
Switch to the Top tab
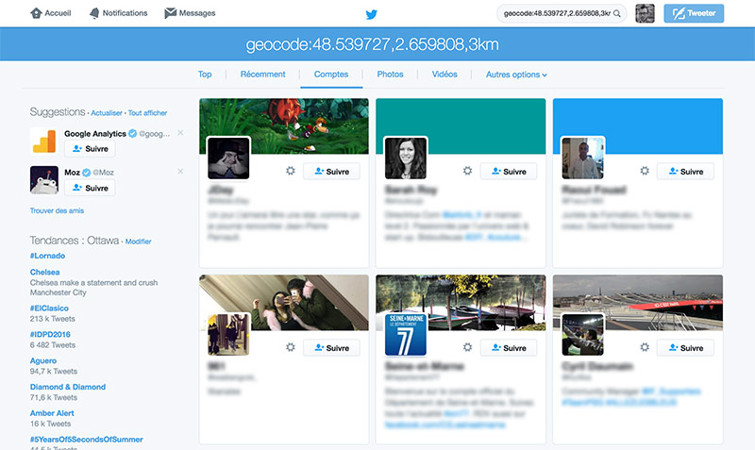(205, 75)
